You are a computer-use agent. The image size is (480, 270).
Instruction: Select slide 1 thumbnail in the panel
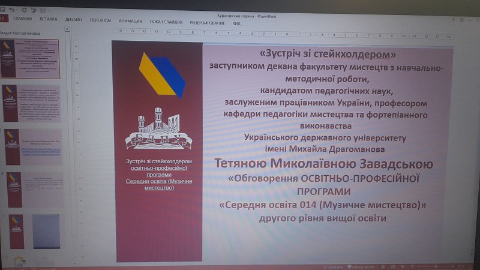[x=29, y=59]
